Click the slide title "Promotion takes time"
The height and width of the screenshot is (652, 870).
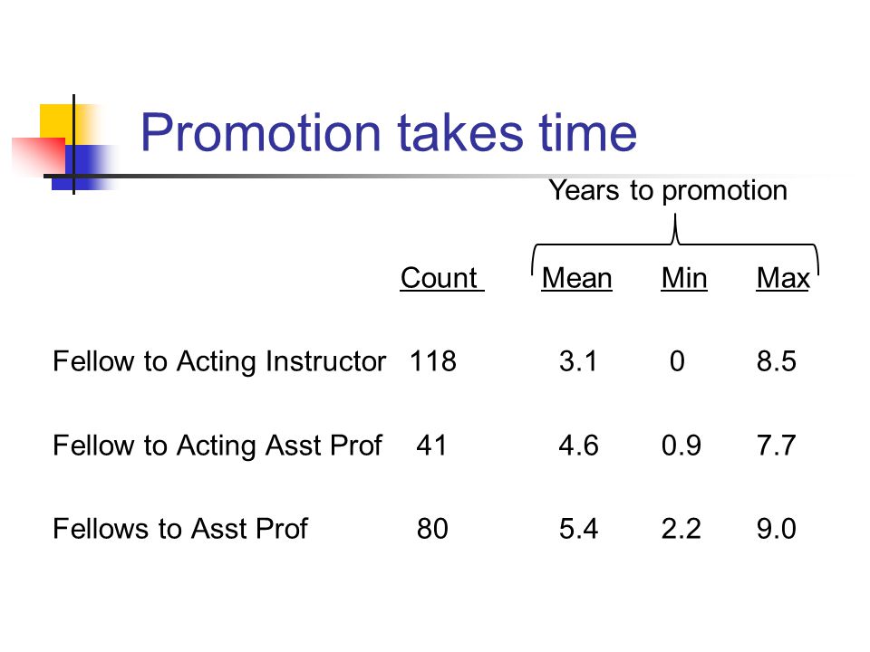(x=389, y=132)
